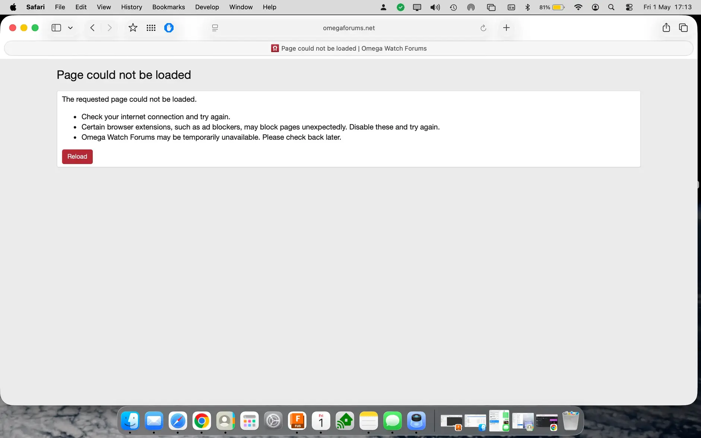Click the omegaforums.net address field

[x=349, y=28]
